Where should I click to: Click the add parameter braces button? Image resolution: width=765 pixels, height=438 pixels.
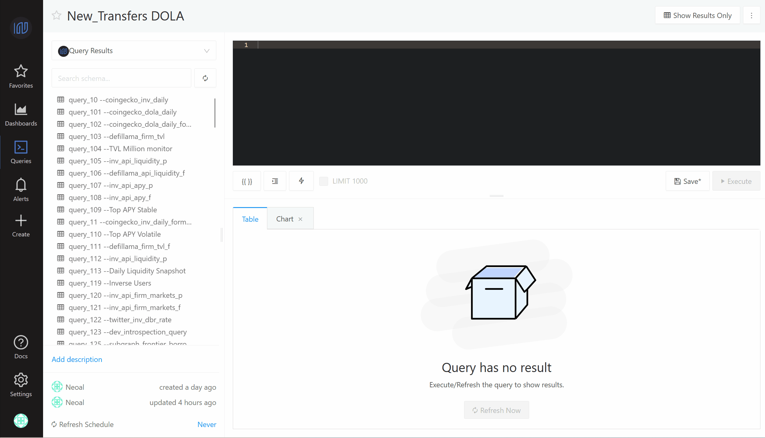pyautogui.click(x=247, y=181)
